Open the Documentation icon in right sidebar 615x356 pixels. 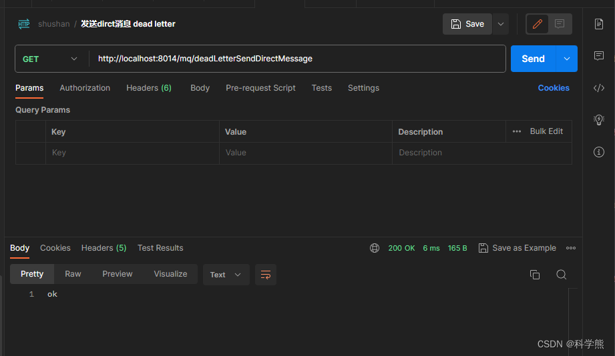(x=598, y=24)
